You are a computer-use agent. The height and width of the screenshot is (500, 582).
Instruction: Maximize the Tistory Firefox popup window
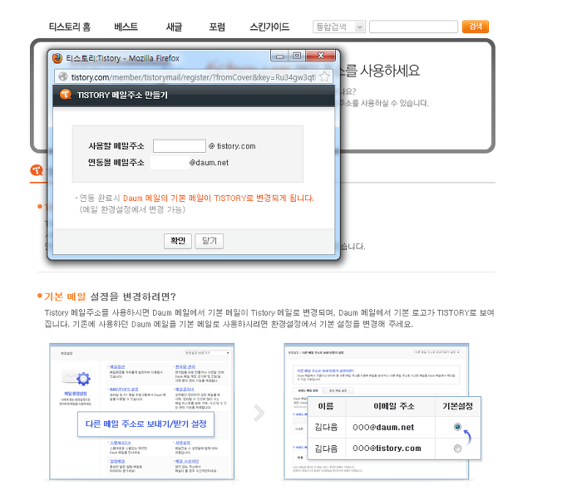(297, 56)
